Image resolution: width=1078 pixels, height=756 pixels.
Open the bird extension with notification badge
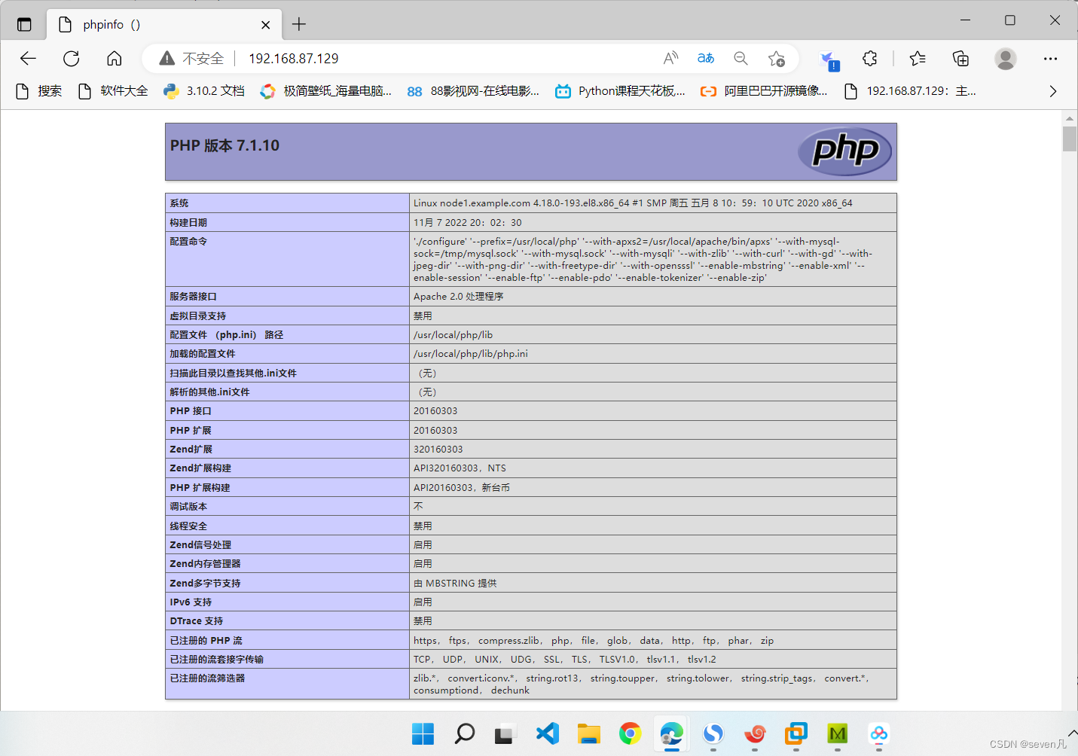tap(829, 59)
